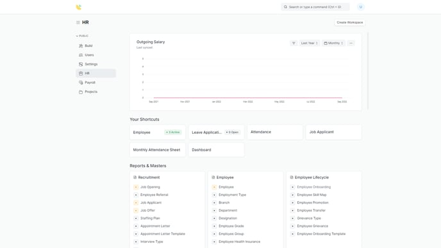Open the Monthly Attendance Sheet shortcut
This screenshot has width=441, height=248.
tap(158, 150)
